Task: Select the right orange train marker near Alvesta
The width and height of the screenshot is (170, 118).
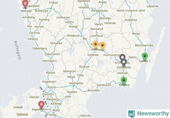Action: point(102,46)
